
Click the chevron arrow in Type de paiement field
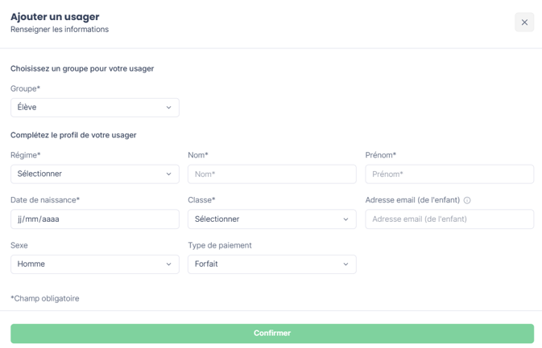pyautogui.click(x=345, y=264)
